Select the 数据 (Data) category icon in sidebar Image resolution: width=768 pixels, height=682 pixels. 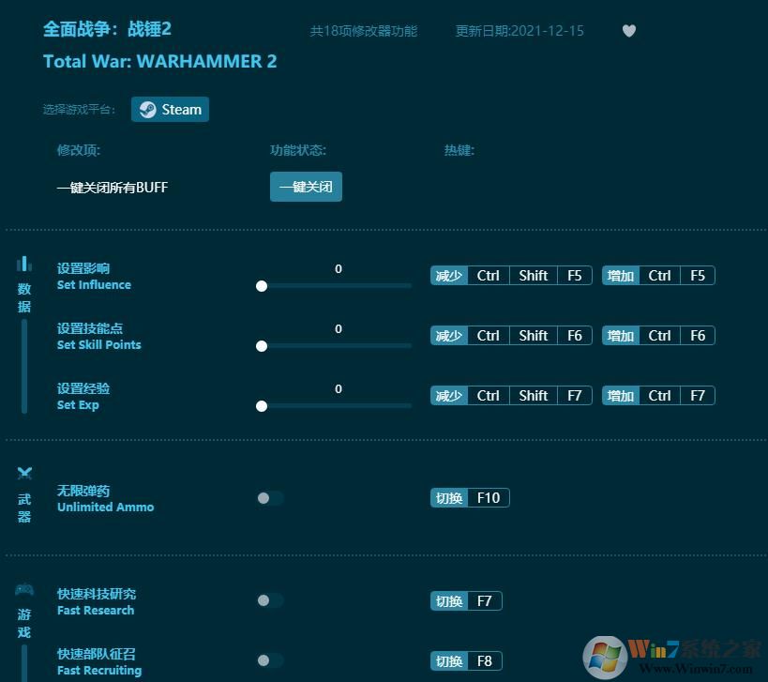click(x=24, y=265)
